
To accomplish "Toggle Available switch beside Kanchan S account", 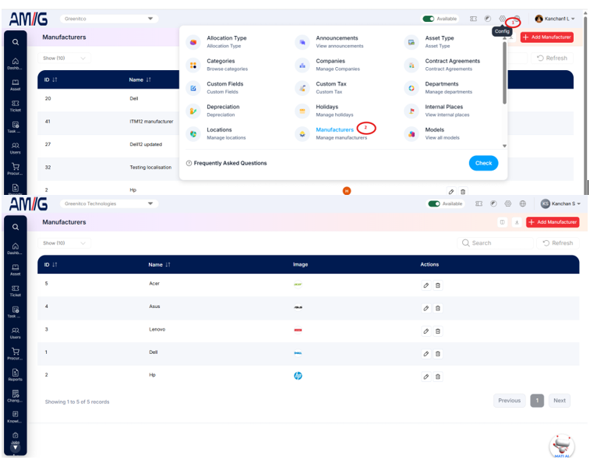I will click(x=434, y=203).
